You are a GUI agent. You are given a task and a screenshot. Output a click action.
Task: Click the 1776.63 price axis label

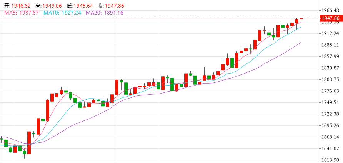coord(331,91)
